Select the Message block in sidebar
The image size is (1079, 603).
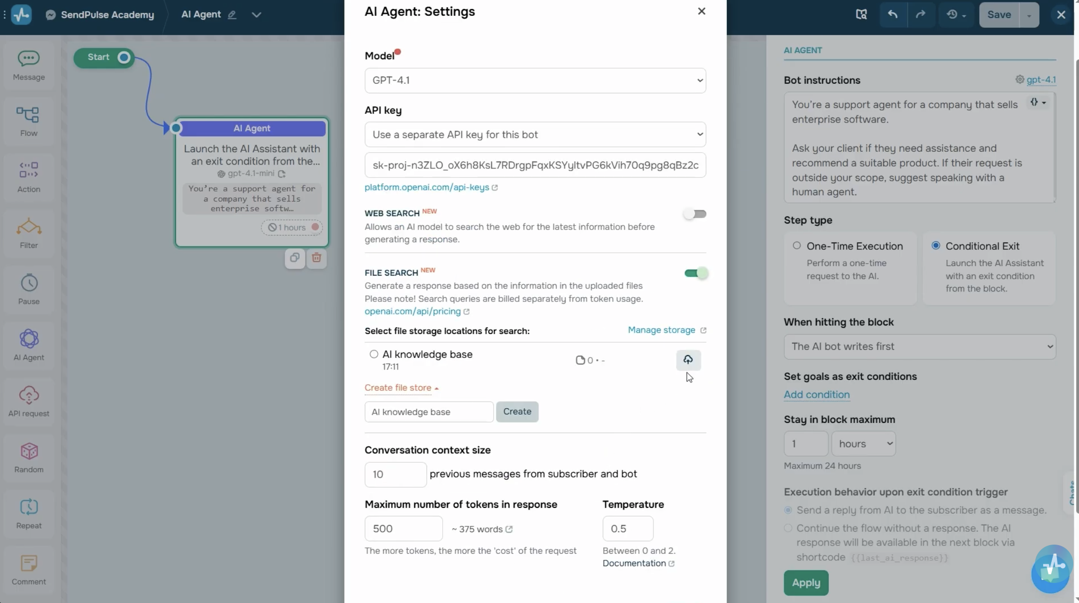29,66
